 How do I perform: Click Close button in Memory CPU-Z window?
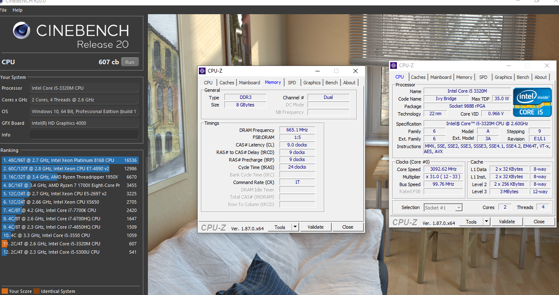pyautogui.click(x=348, y=227)
